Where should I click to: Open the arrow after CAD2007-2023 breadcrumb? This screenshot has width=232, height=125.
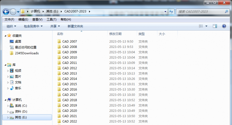89,12
